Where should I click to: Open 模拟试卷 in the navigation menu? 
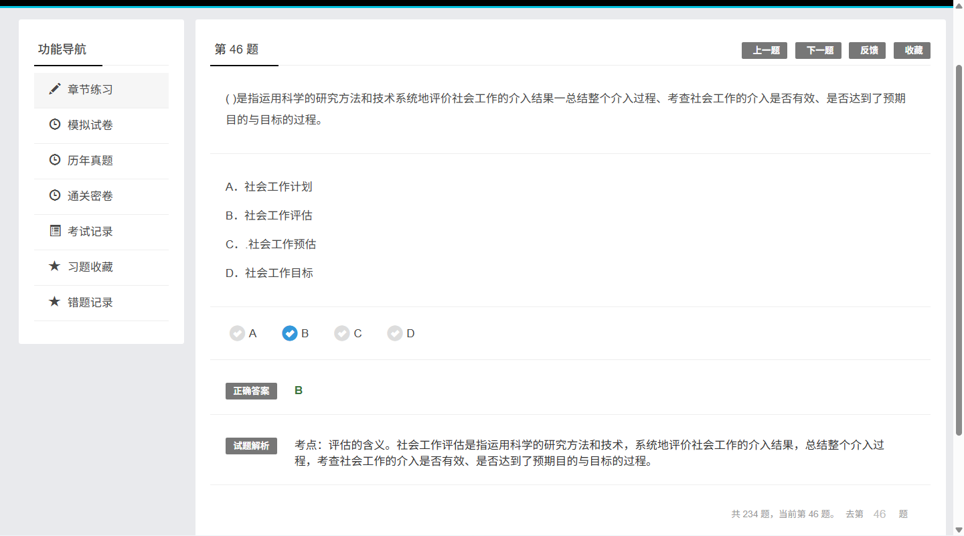coord(90,125)
